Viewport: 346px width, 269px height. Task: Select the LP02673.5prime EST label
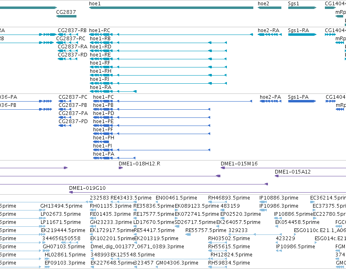(61, 214)
